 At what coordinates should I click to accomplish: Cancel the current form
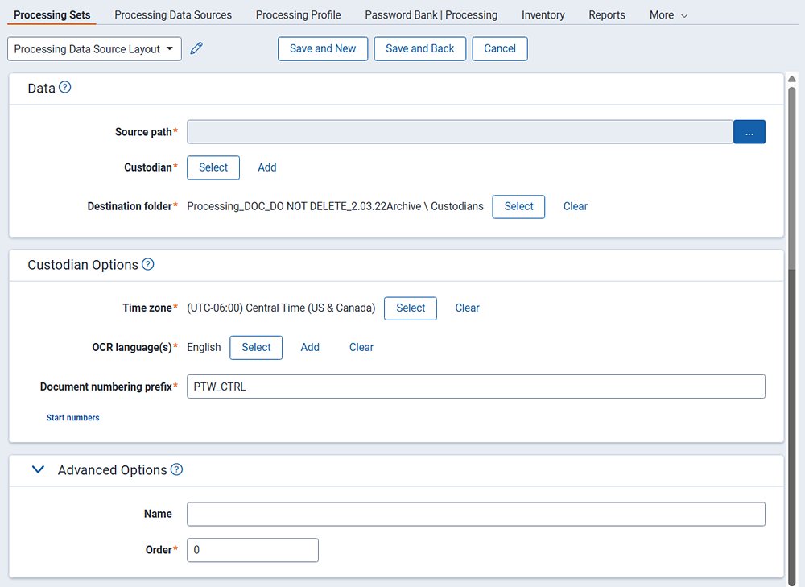tap(499, 48)
